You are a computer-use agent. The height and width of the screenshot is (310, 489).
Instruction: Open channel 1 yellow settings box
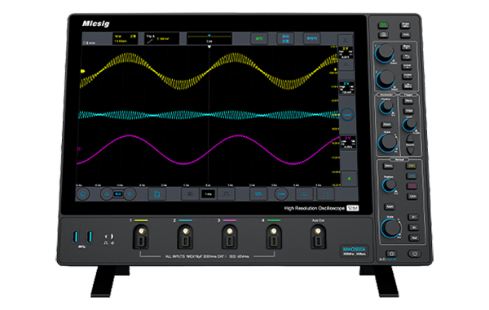tap(346, 53)
